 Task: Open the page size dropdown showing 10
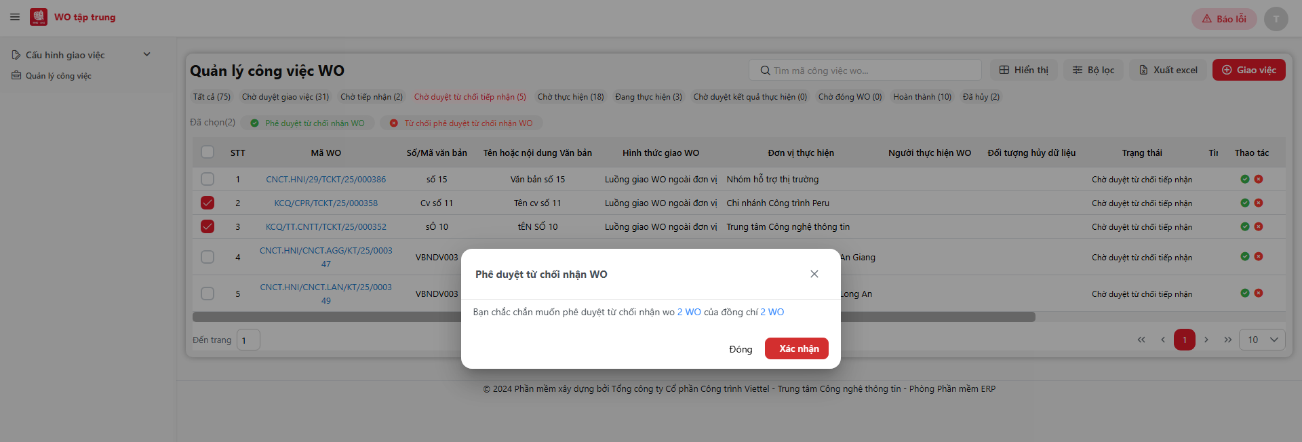[x=1262, y=340]
